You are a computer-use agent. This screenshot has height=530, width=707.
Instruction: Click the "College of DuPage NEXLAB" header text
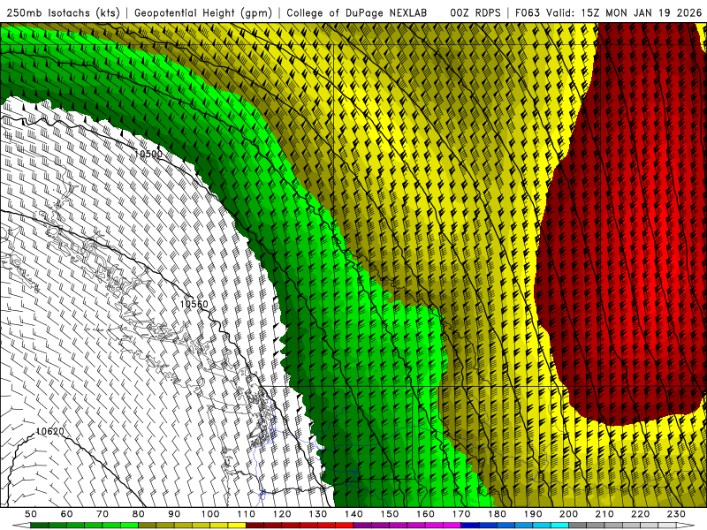click(x=357, y=12)
